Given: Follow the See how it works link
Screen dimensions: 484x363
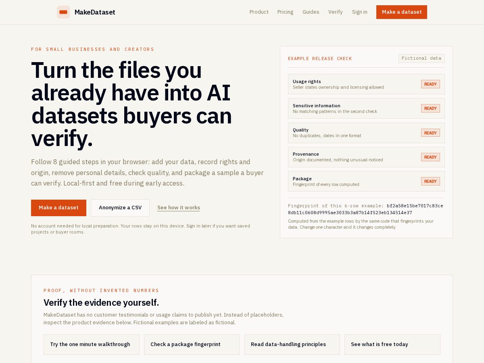Looking at the screenshot, I should [x=179, y=208].
